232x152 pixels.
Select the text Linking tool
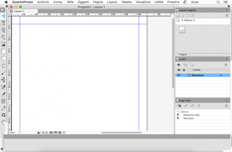pos(3,30)
